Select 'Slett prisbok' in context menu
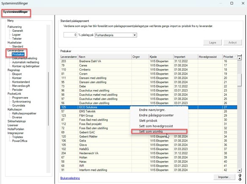Screen dimensions: 247x184 point(148,121)
